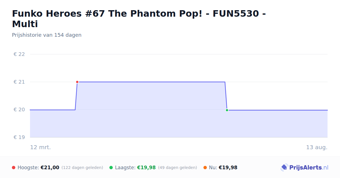Click the green dot beside Laagste

pyautogui.click(x=111, y=168)
